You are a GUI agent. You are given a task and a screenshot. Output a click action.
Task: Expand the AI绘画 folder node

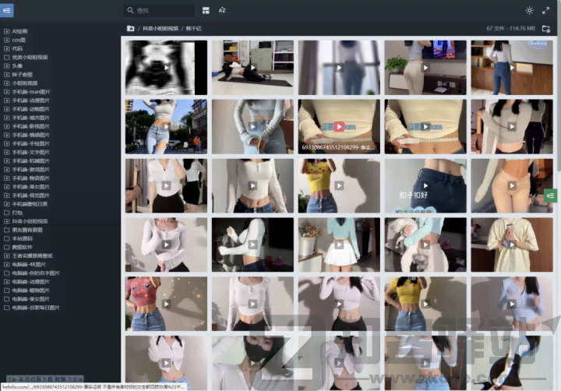pyautogui.click(x=7, y=31)
